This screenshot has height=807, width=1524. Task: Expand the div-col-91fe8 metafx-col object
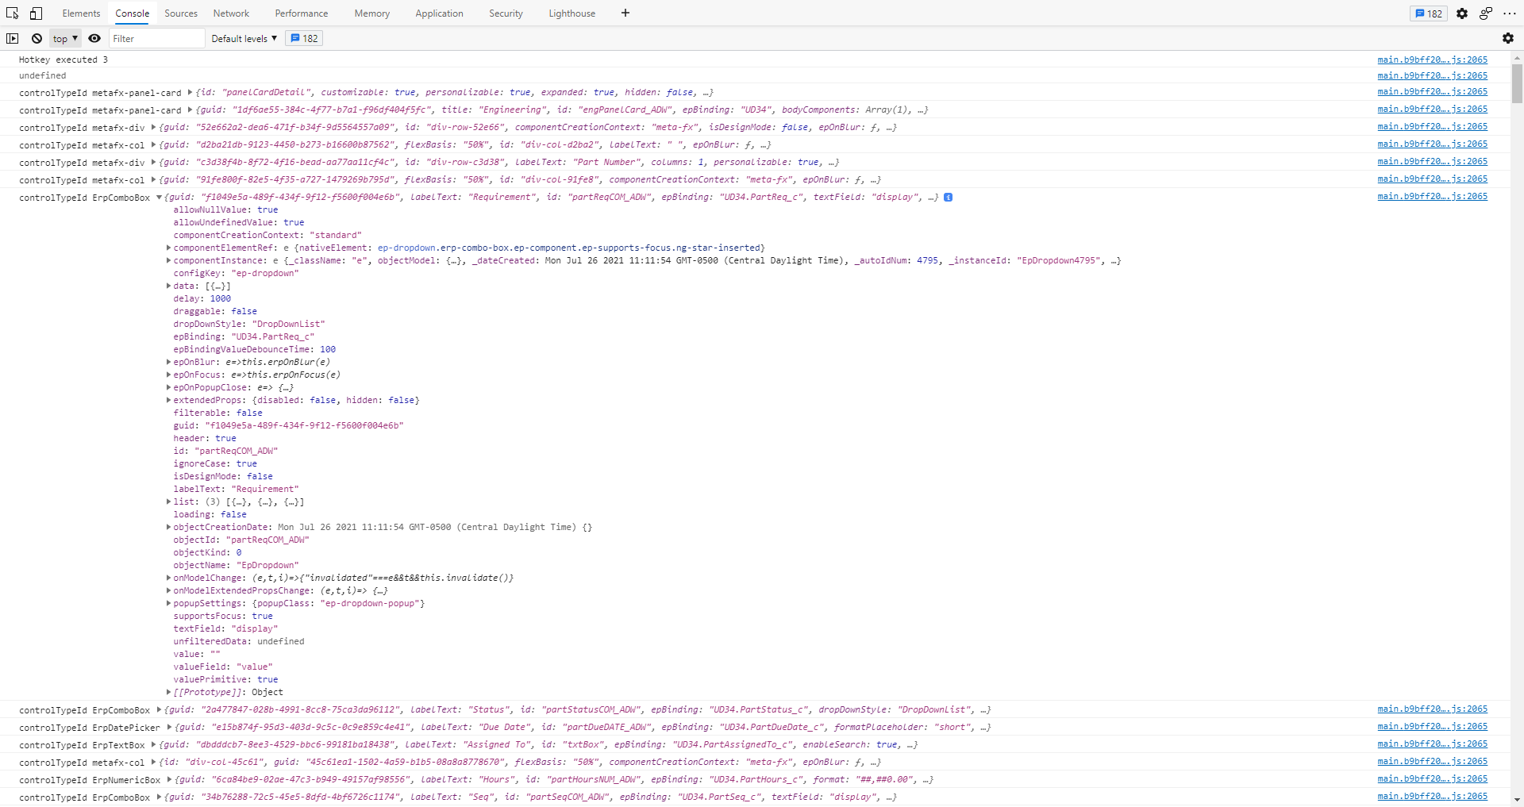pyautogui.click(x=153, y=180)
